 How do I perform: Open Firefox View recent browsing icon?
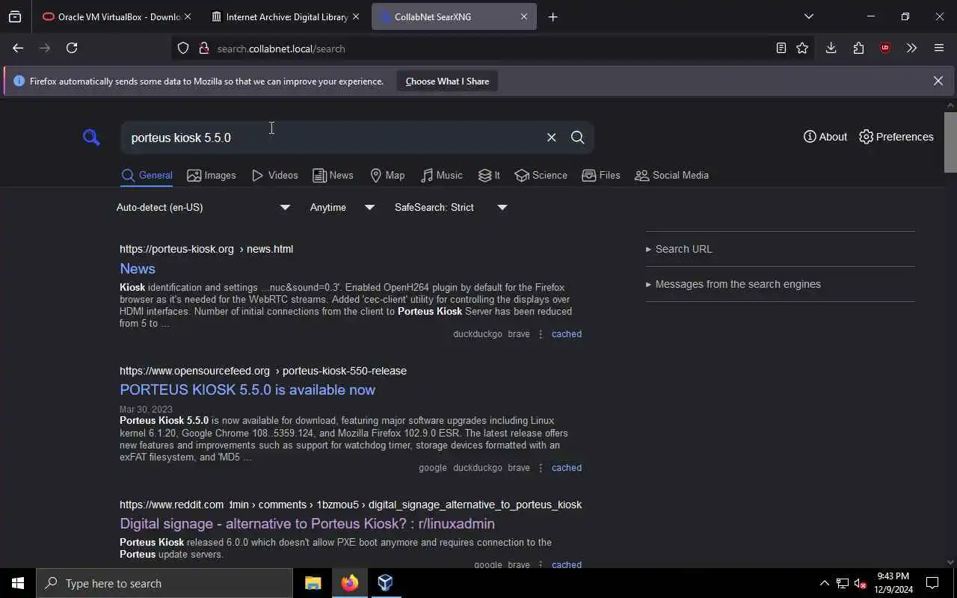[x=15, y=16]
